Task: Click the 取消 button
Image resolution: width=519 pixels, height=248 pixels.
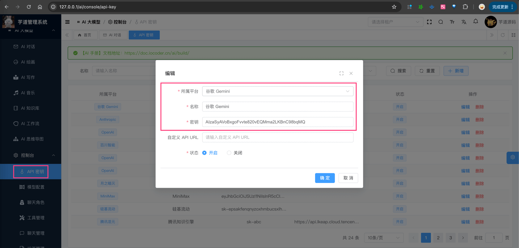Action: click(348, 178)
